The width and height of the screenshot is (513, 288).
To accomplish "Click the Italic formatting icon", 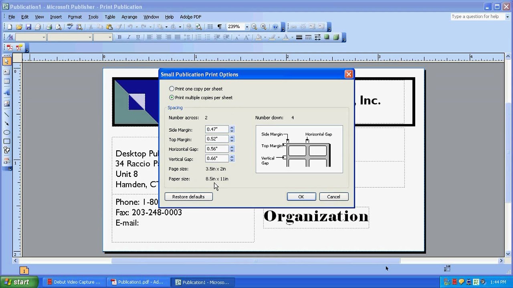I will 128,37.
